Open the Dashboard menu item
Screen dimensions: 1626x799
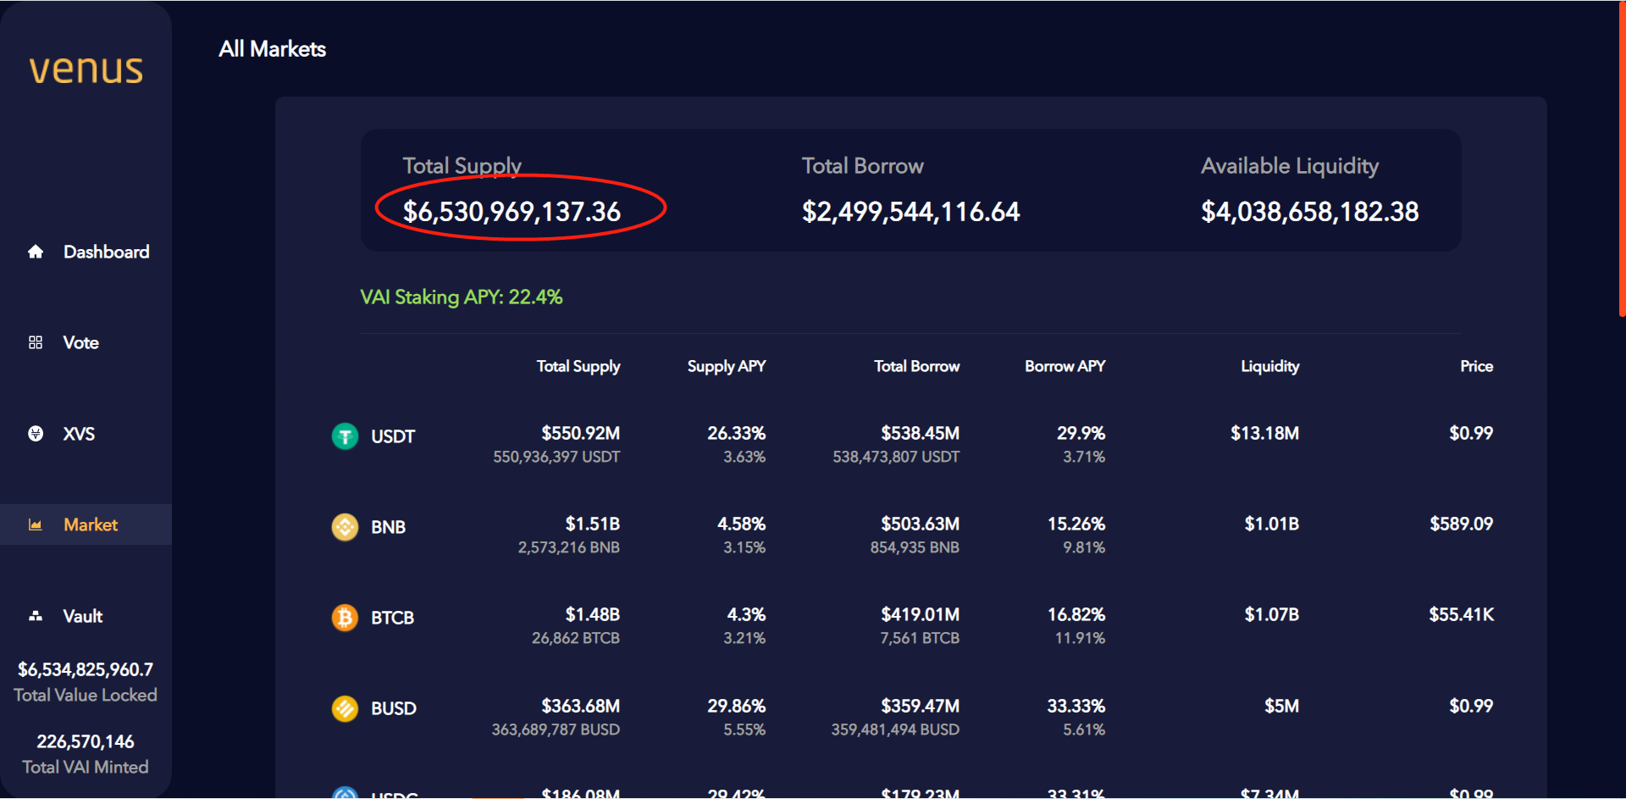pyautogui.click(x=106, y=252)
